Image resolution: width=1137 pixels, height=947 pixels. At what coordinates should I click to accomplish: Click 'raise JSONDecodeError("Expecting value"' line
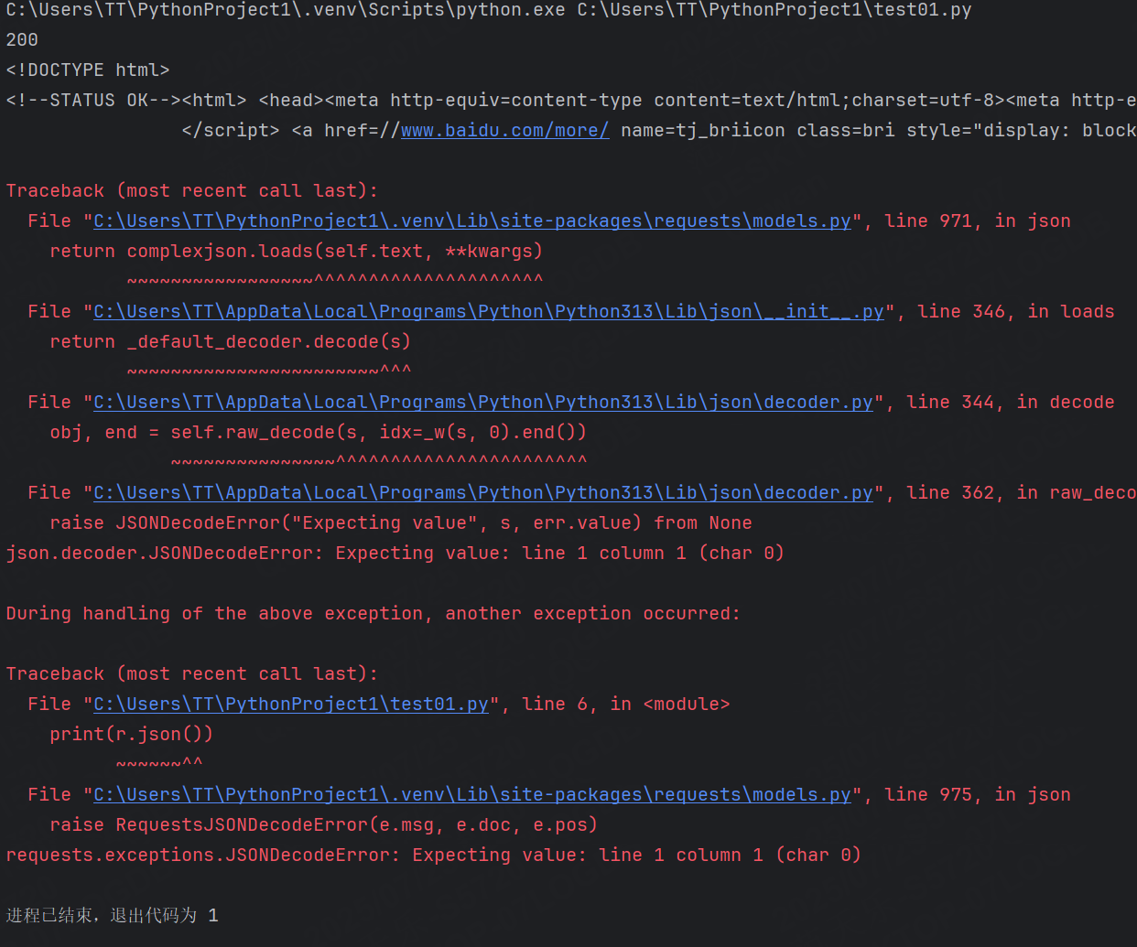401,522
